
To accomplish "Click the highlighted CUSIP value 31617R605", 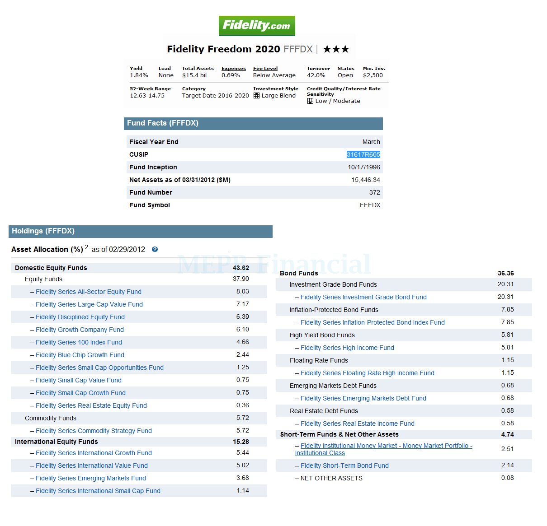I will tap(363, 154).
